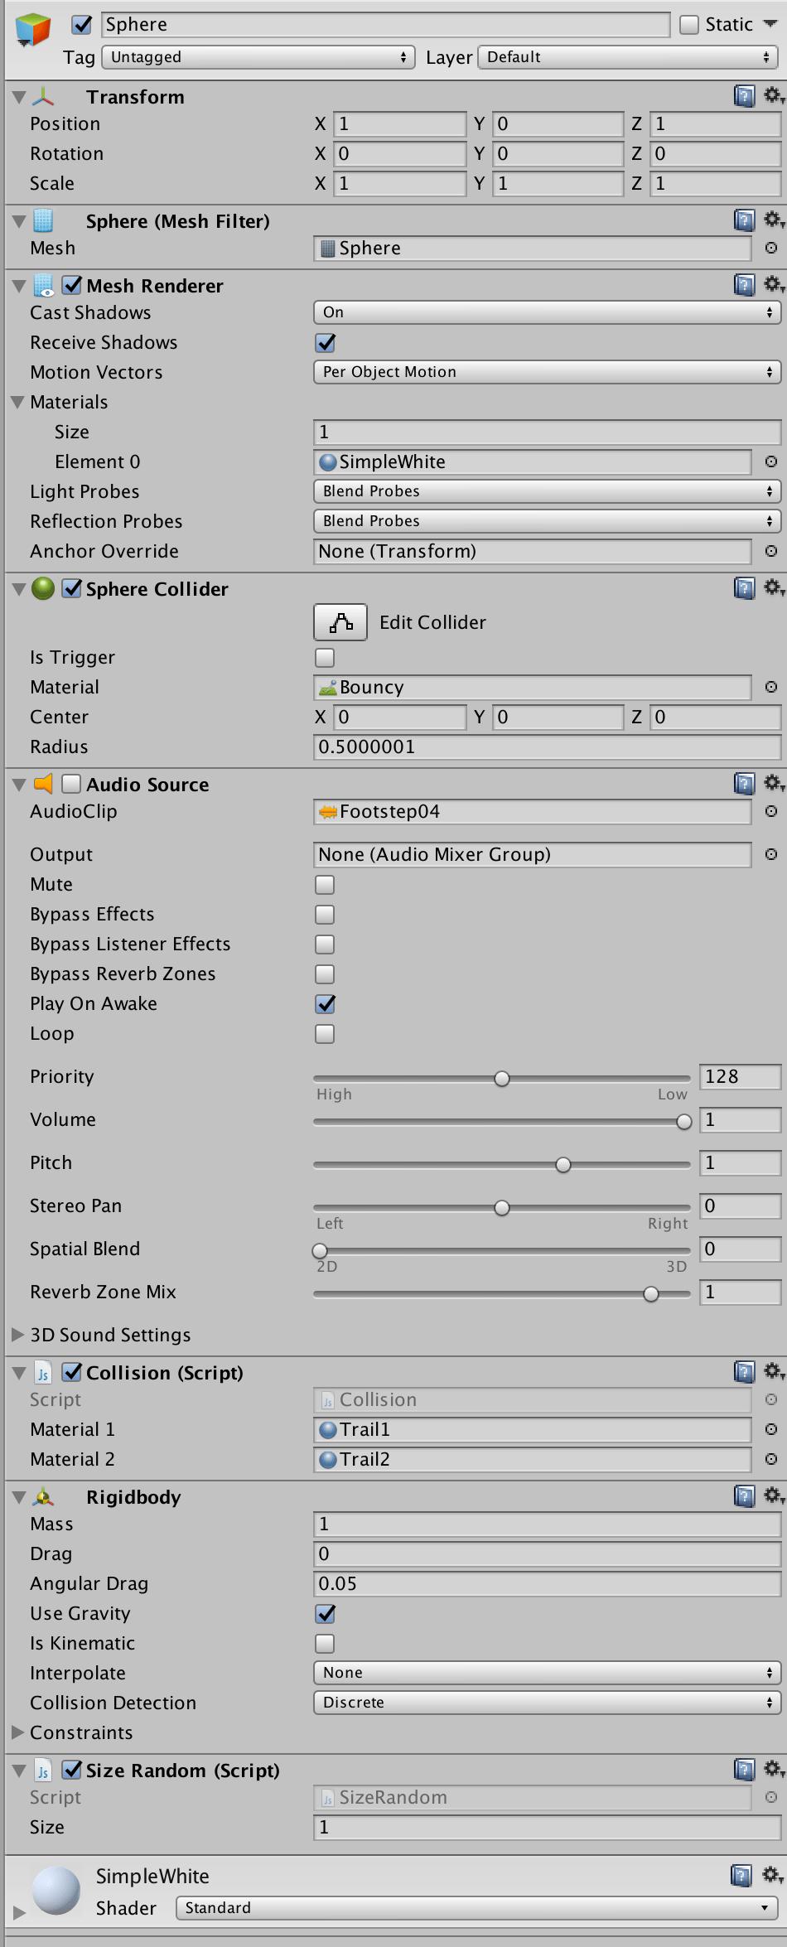Open the Shader dropdown
This screenshot has height=1947, width=787.
(x=476, y=1908)
